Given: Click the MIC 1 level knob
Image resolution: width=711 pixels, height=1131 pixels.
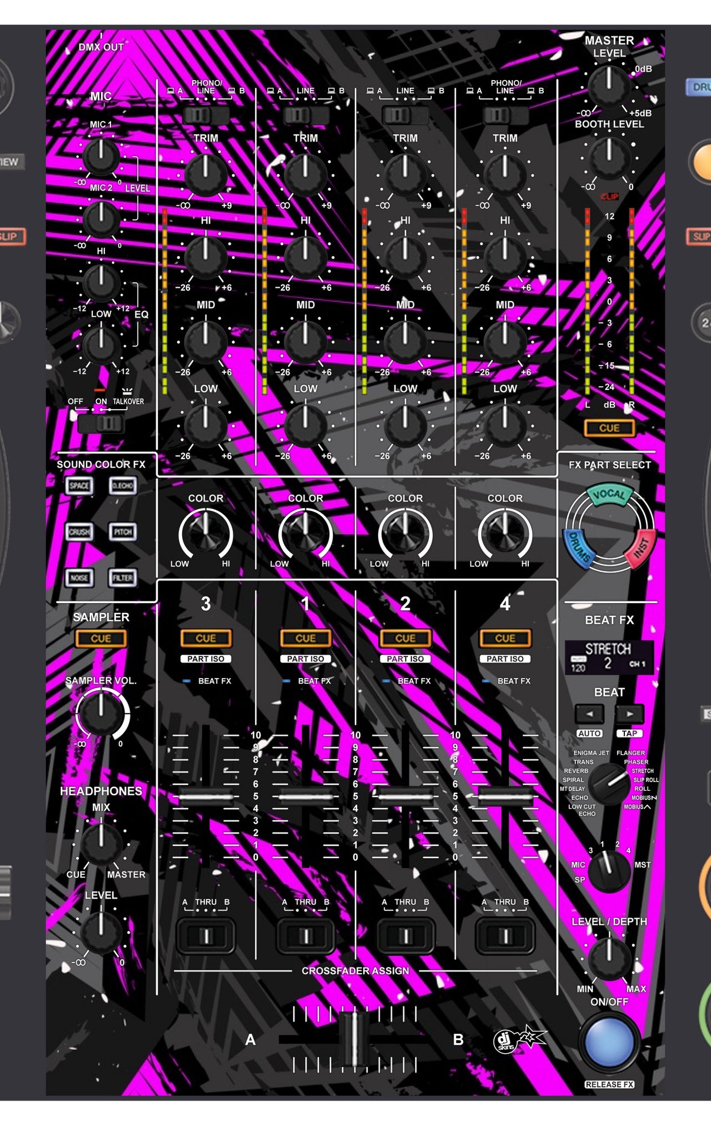Looking at the screenshot, I should click(x=101, y=156).
